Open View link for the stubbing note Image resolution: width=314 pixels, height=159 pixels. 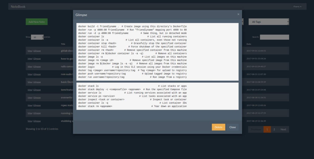(30, 121)
